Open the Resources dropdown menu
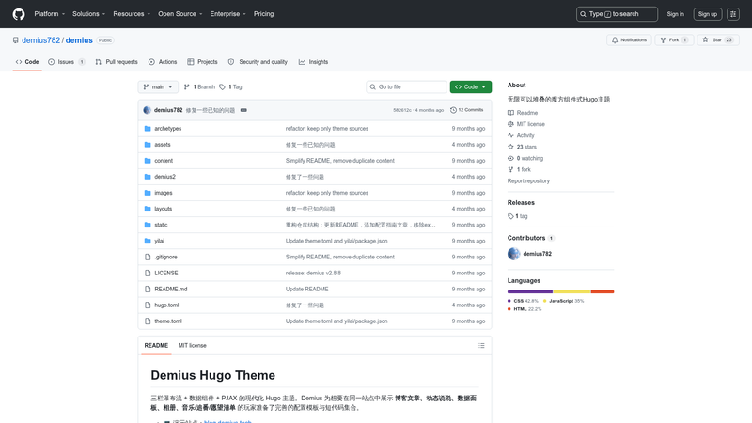The height and width of the screenshot is (423, 752). click(x=132, y=14)
